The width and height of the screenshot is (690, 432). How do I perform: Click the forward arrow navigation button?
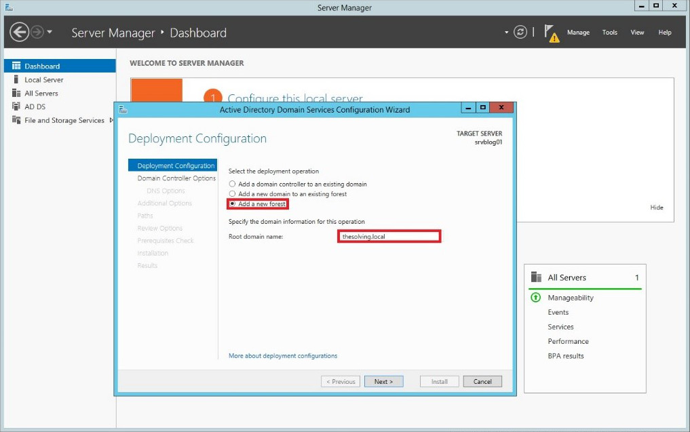37,32
